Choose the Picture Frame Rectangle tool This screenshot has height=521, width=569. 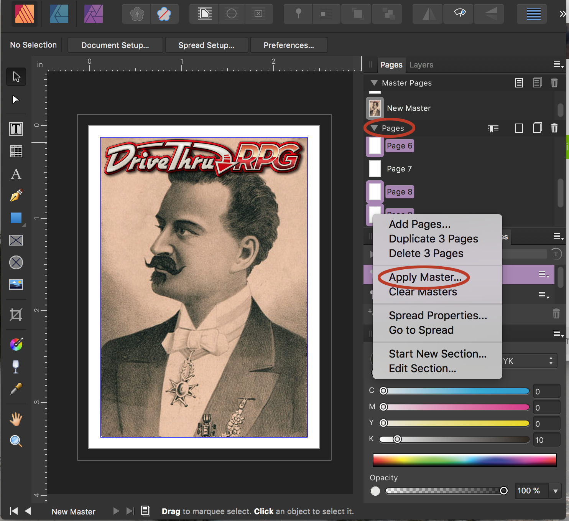click(x=16, y=240)
